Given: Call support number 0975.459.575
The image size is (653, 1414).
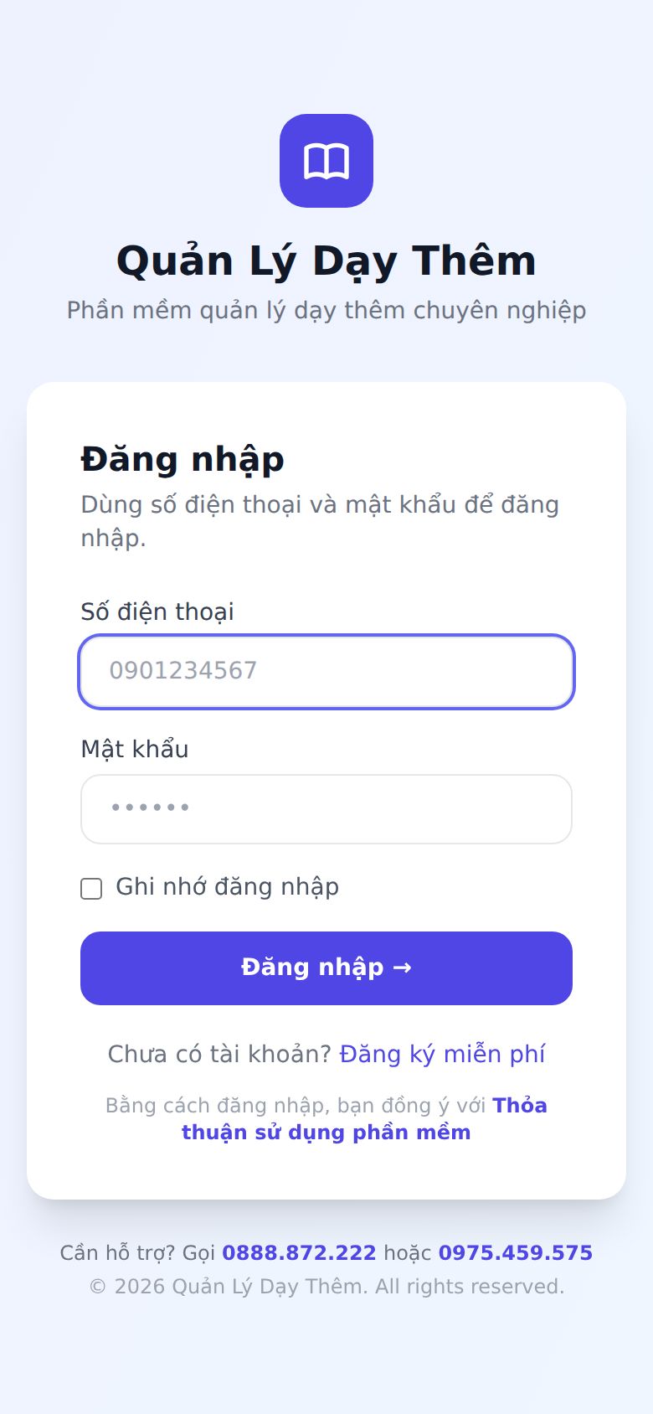Looking at the screenshot, I should [516, 1253].
